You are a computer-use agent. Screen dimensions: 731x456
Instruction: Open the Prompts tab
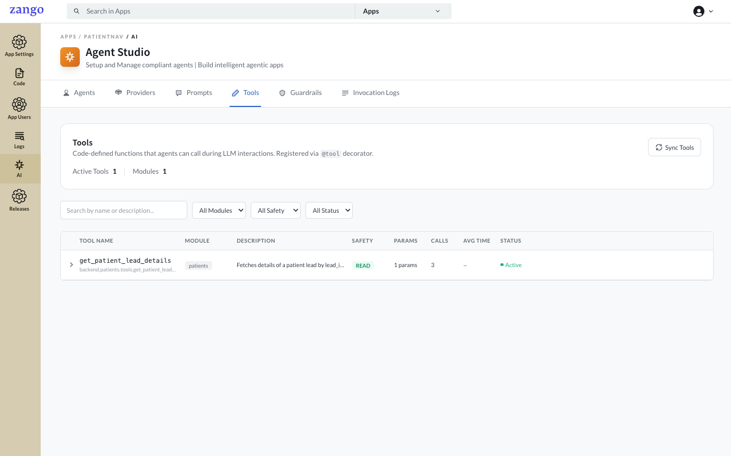pyautogui.click(x=194, y=93)
